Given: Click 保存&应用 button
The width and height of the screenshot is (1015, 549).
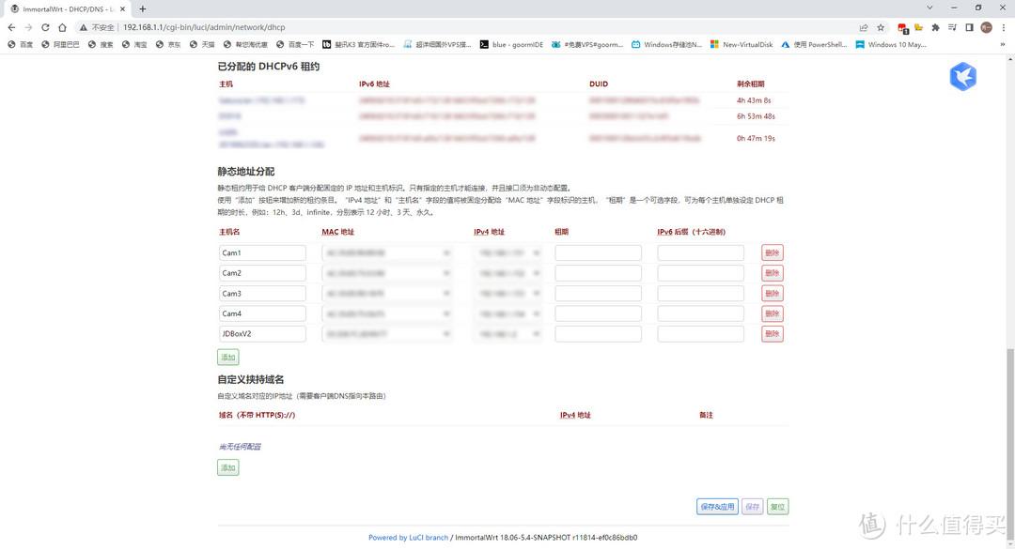Looking at the screenshot, I should click(x=716, y=507).
